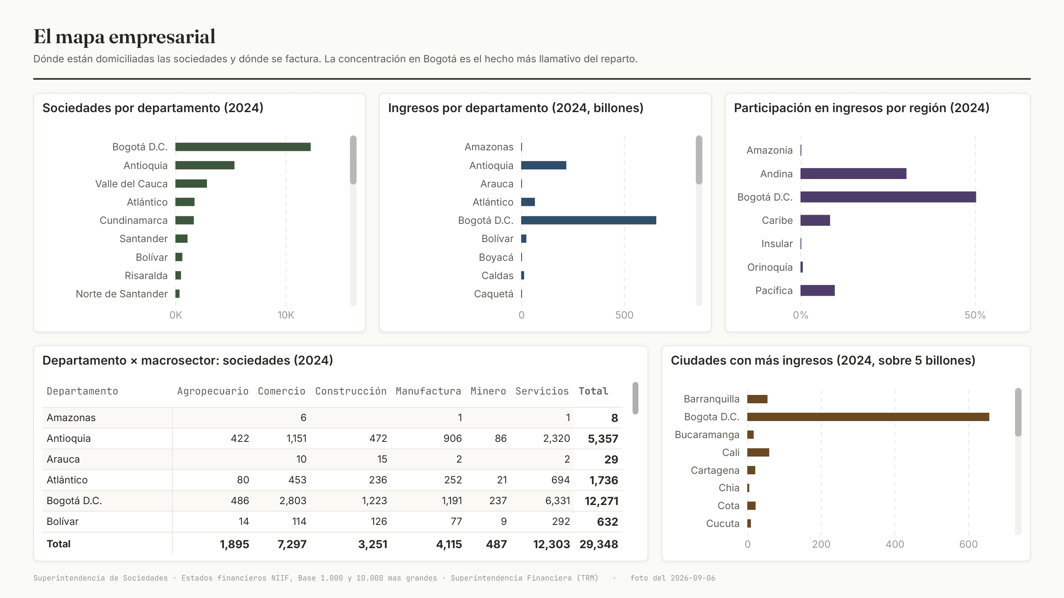1064x598 pixels.
Task: Click the Boyacá label in Ingresos chart
Action: pyautogui.click(x=496, y=257)
